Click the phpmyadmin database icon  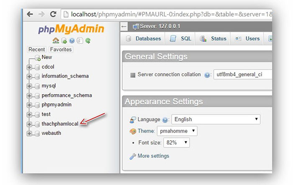point(37,105)
